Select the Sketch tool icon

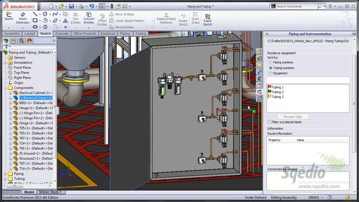pos(9,16)
